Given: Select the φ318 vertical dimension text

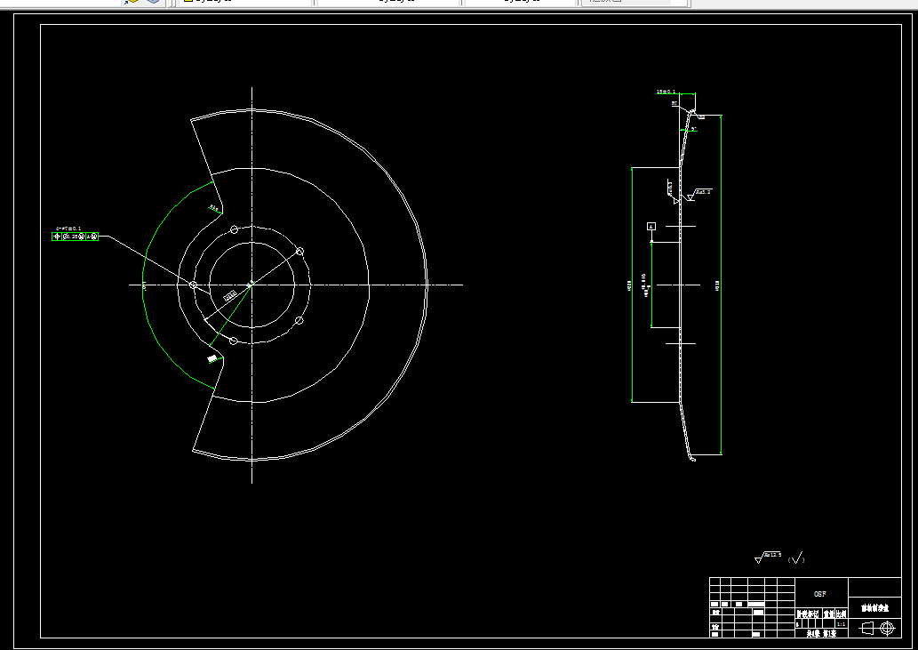Looking at the screenshot, I should pos(717,285).
